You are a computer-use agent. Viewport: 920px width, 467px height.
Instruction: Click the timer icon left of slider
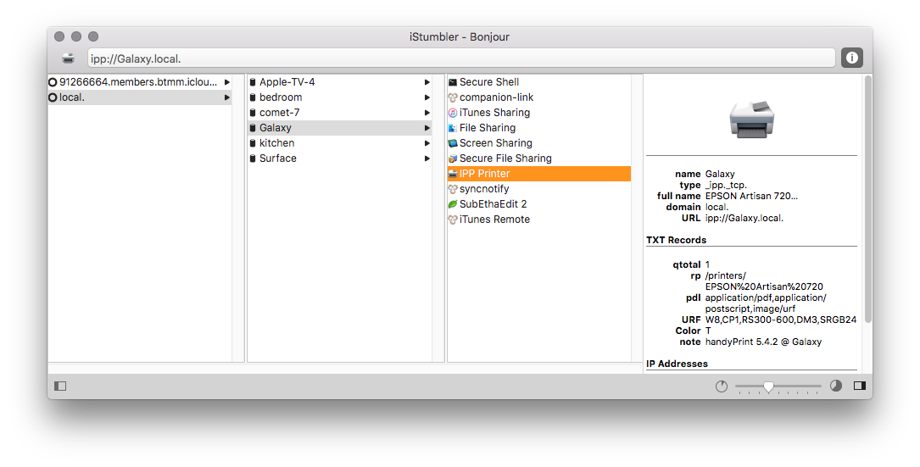722,386
